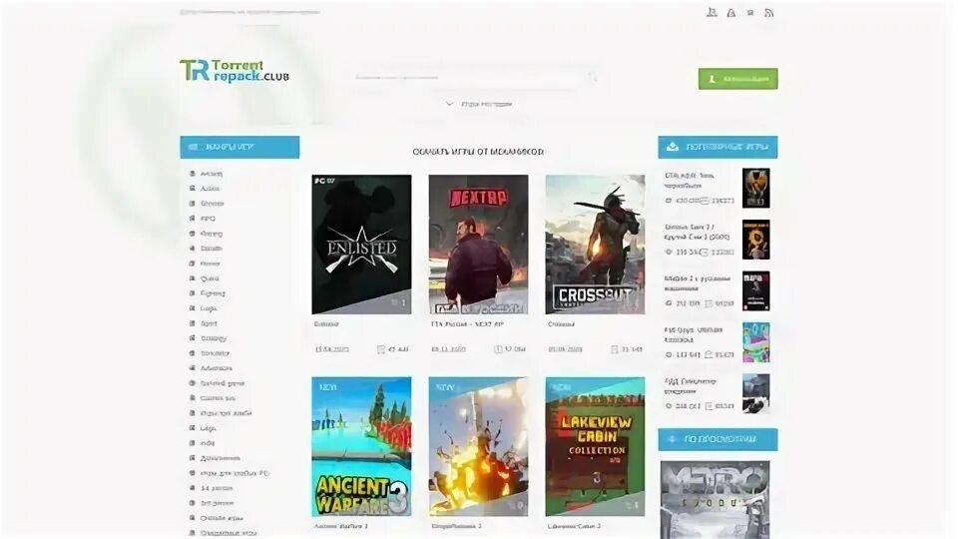Open the Fall Guys popular game thumbnail
Screen dimensions: 958x539
(755, 342)
